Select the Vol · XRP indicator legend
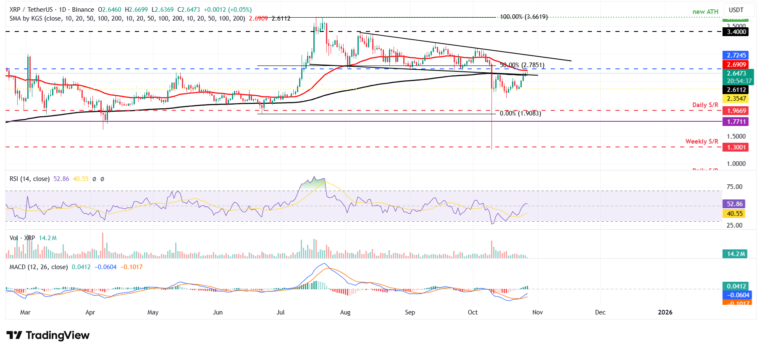Viewport: 762px width, 351px height. 23,238
